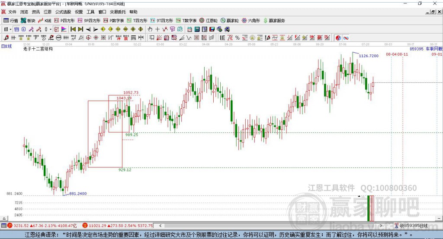Open the 交易委托 menu
The image size is (443, 239).
tap(118, 12)
